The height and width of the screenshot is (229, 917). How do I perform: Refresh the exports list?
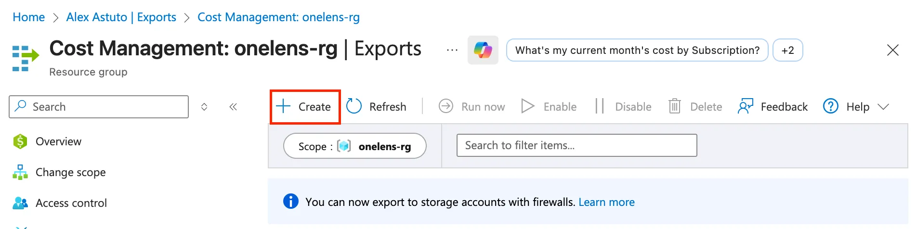point(377,107)
